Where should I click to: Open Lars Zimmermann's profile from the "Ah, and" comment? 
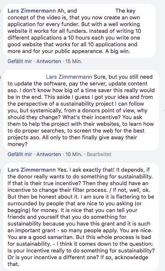click(31, 11)
